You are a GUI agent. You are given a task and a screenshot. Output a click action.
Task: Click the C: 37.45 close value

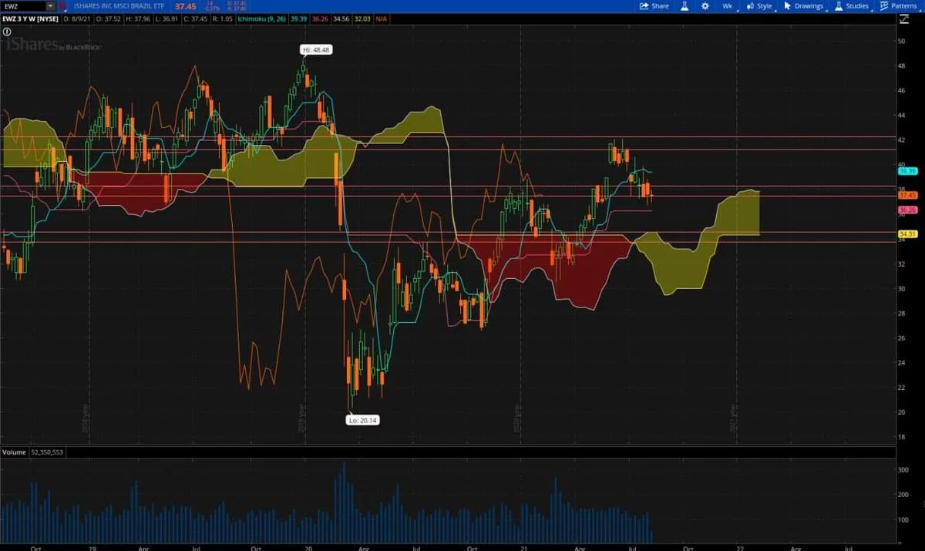click(196, 18)
